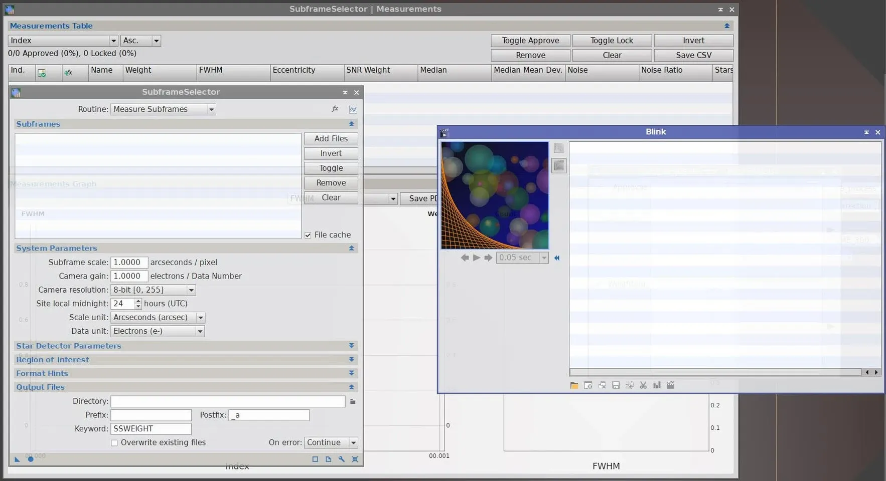This screenshot has width=886, height=481.
Task: Click the Apply Global circle icon
Action: coord(31,459)
